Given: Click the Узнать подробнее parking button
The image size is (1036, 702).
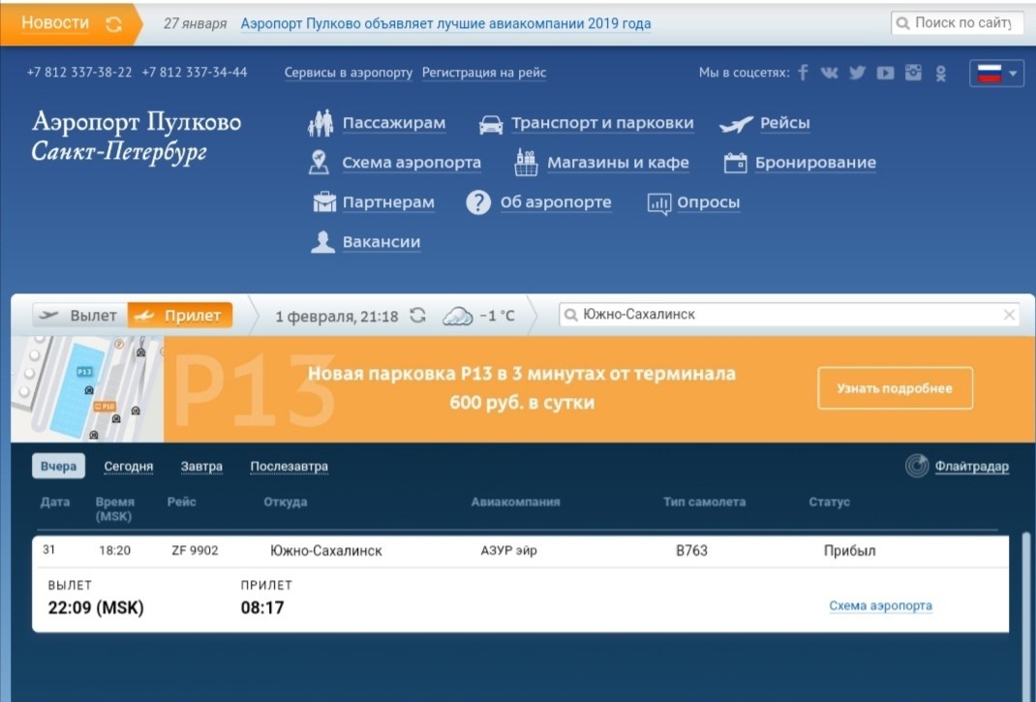Looking at the screenshot, I should click(x=894, y=386).
